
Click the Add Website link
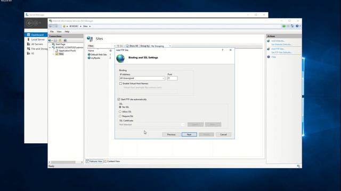tap(278, 41)
